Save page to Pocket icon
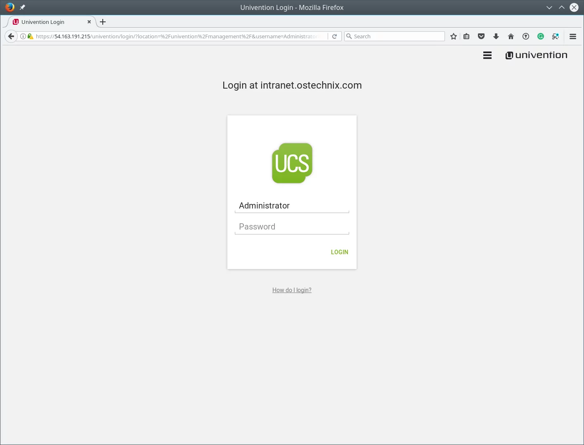The width and height of the screenshot is (584, 445). [x=481, y=36]
